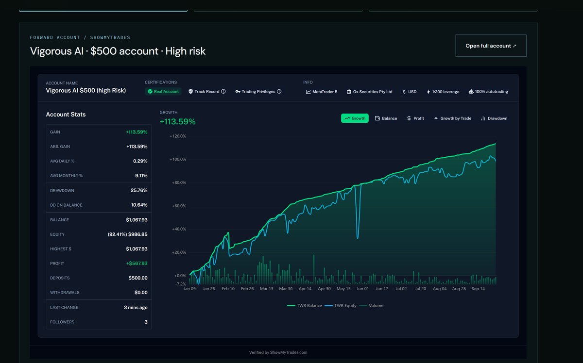
Task: Click the Last Change value 3 mins ago
Action: 136,308
